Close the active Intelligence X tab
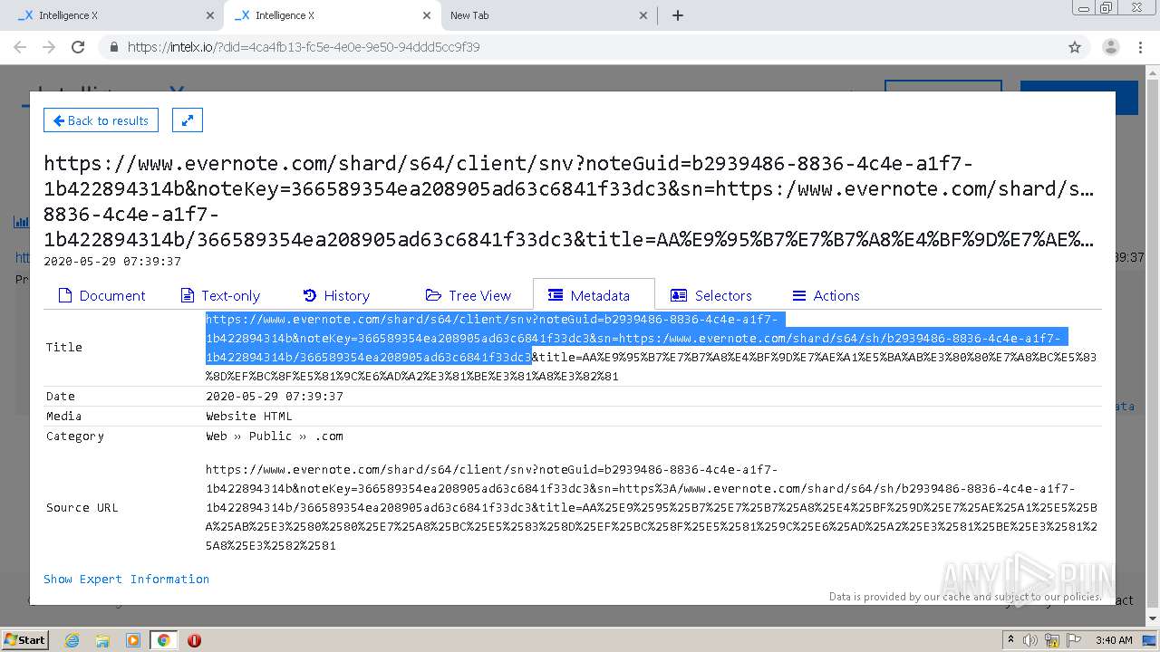 (x=427, y=15)
